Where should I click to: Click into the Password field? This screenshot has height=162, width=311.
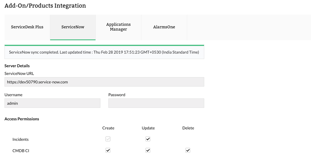(156, 103)
